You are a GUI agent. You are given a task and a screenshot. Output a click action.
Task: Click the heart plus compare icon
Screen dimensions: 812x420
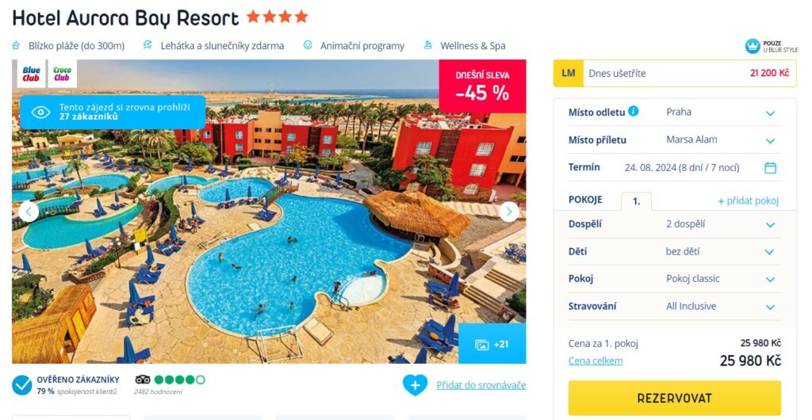pyautogui.click(x=416, y=385)
